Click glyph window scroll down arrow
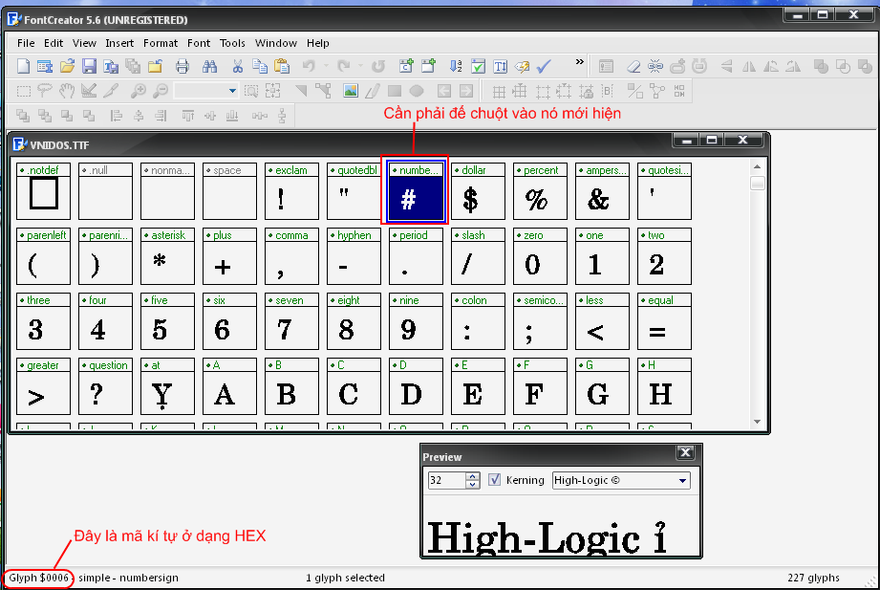This screenshot has height=590, width=880. (x=757, y=422)
